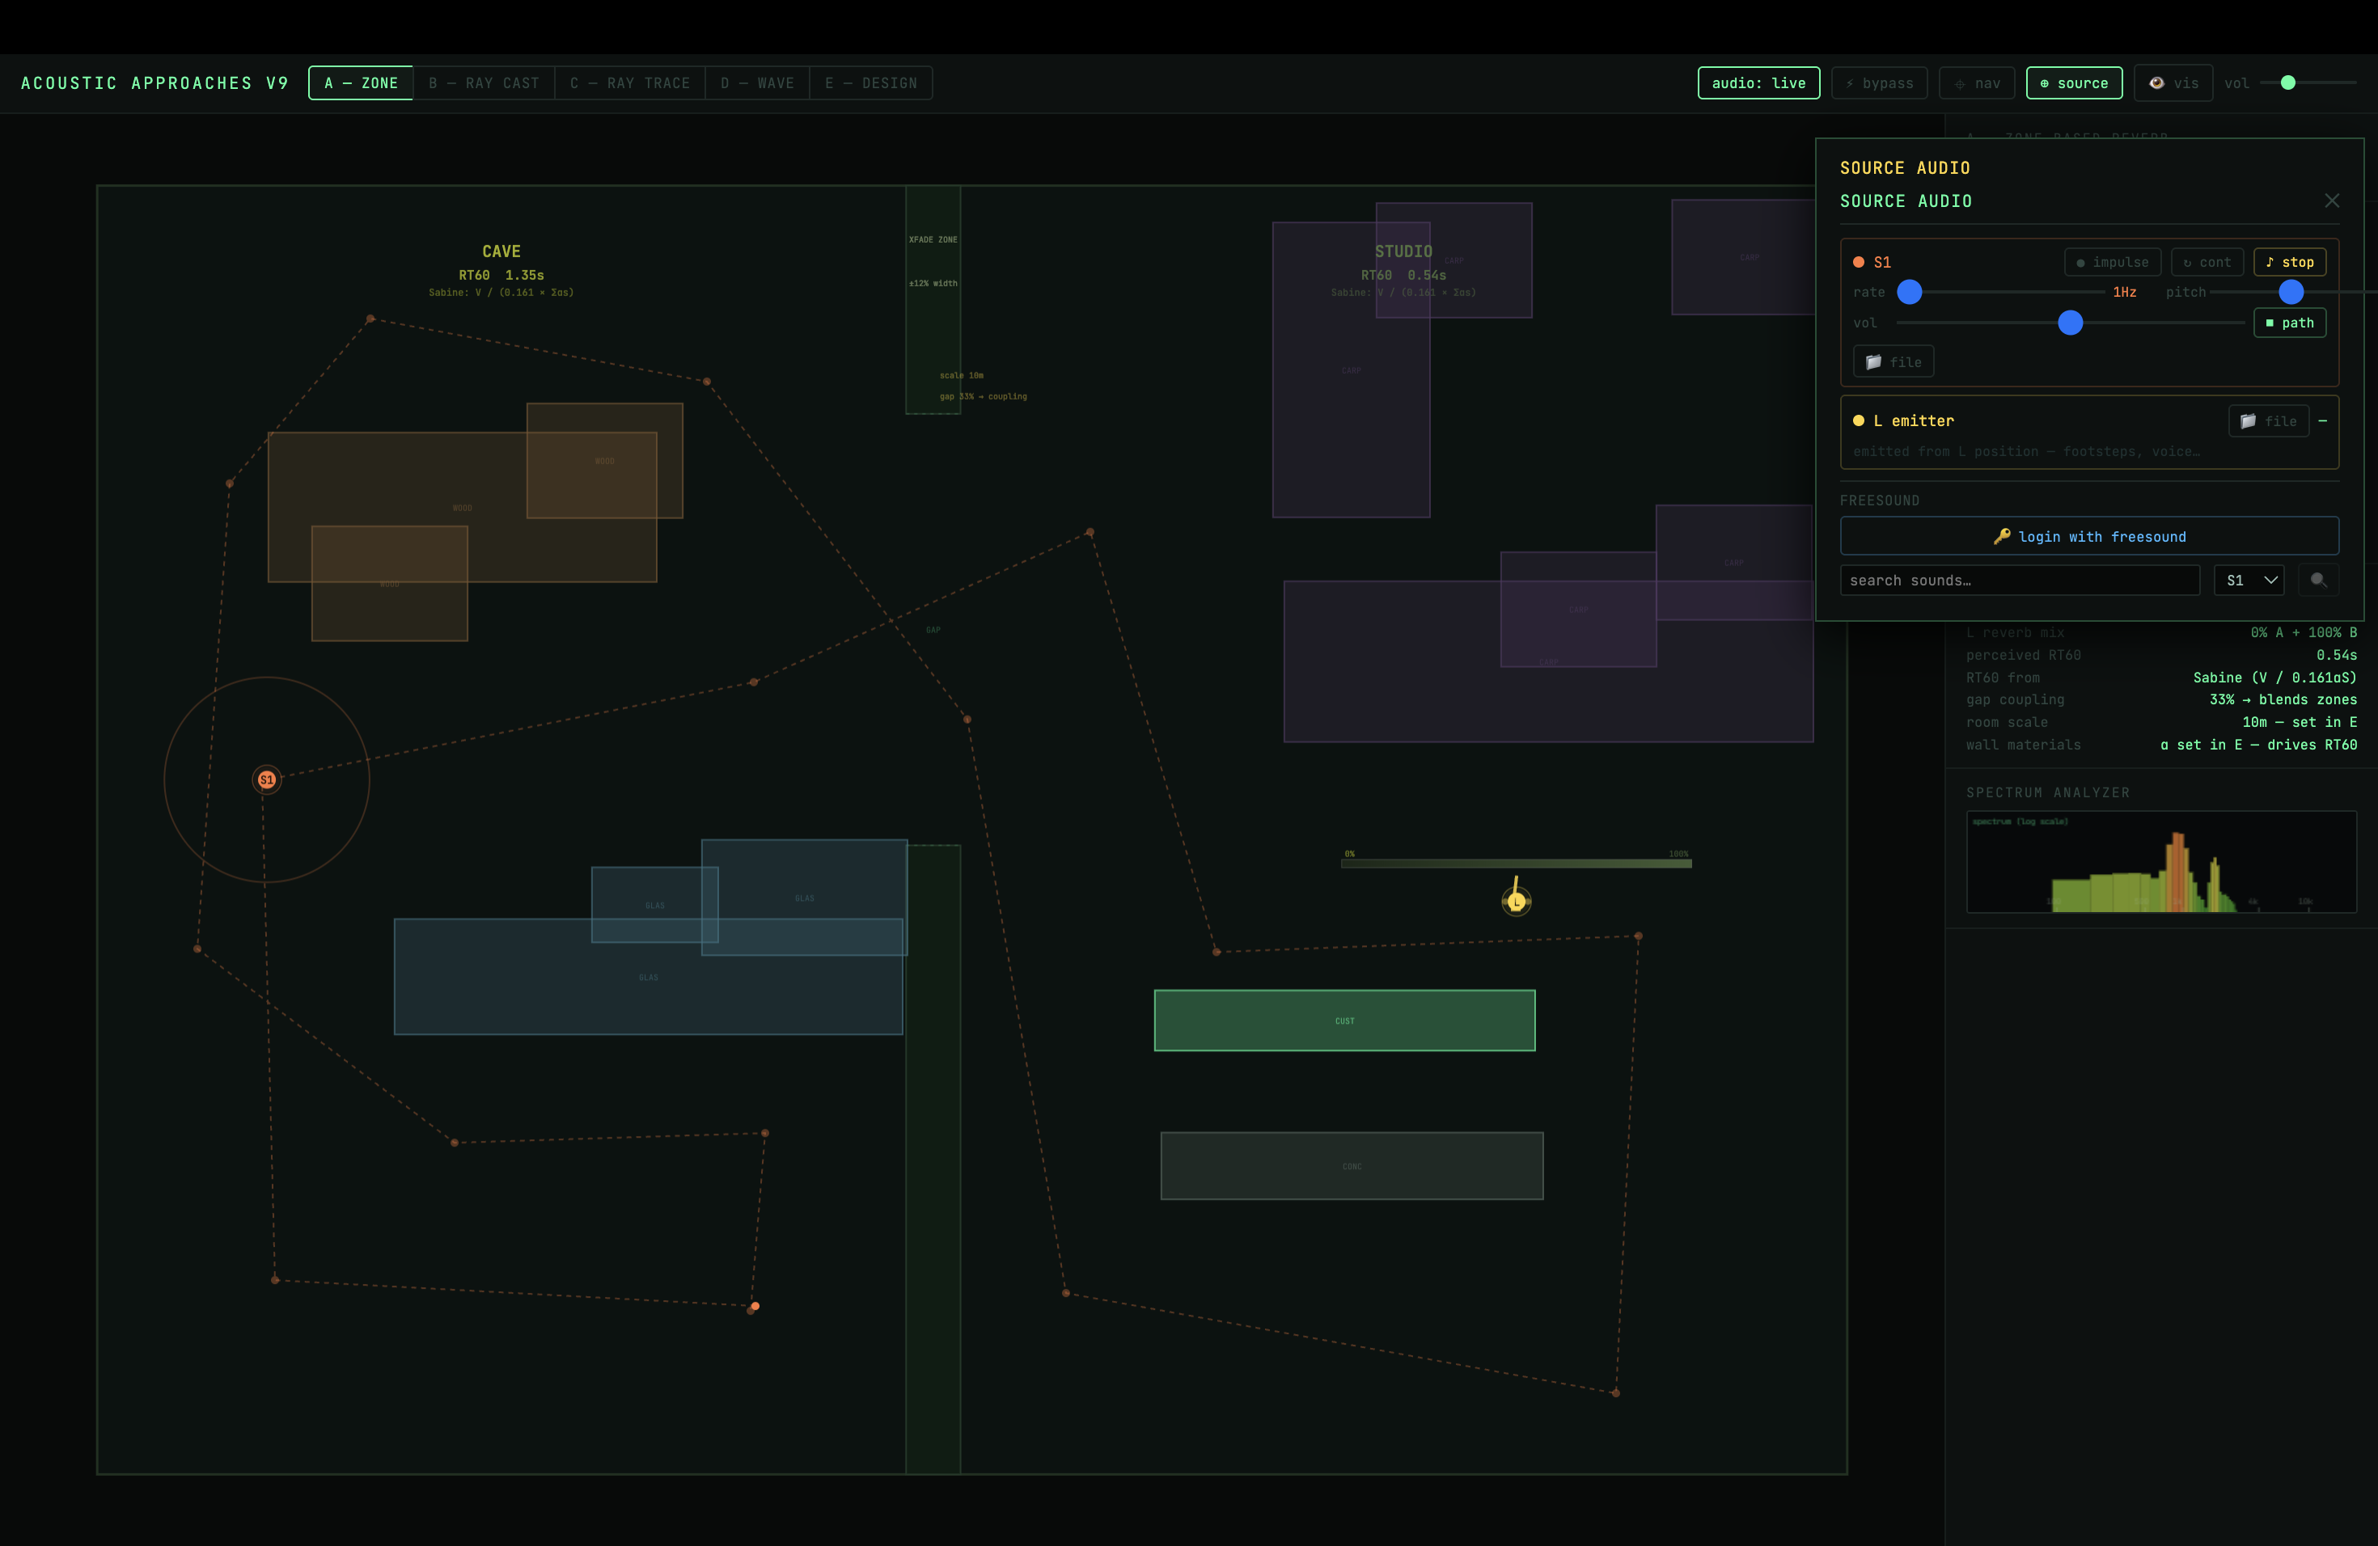Adjust the master vol slider in header
Viewport: 2378px width, 1546px height.
[2308, 83]
